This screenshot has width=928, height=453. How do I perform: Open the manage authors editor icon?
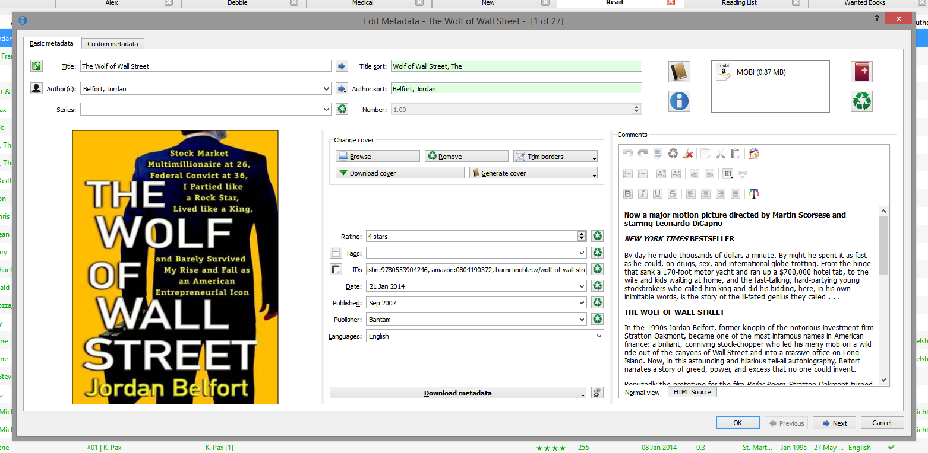tap(36, 88)
